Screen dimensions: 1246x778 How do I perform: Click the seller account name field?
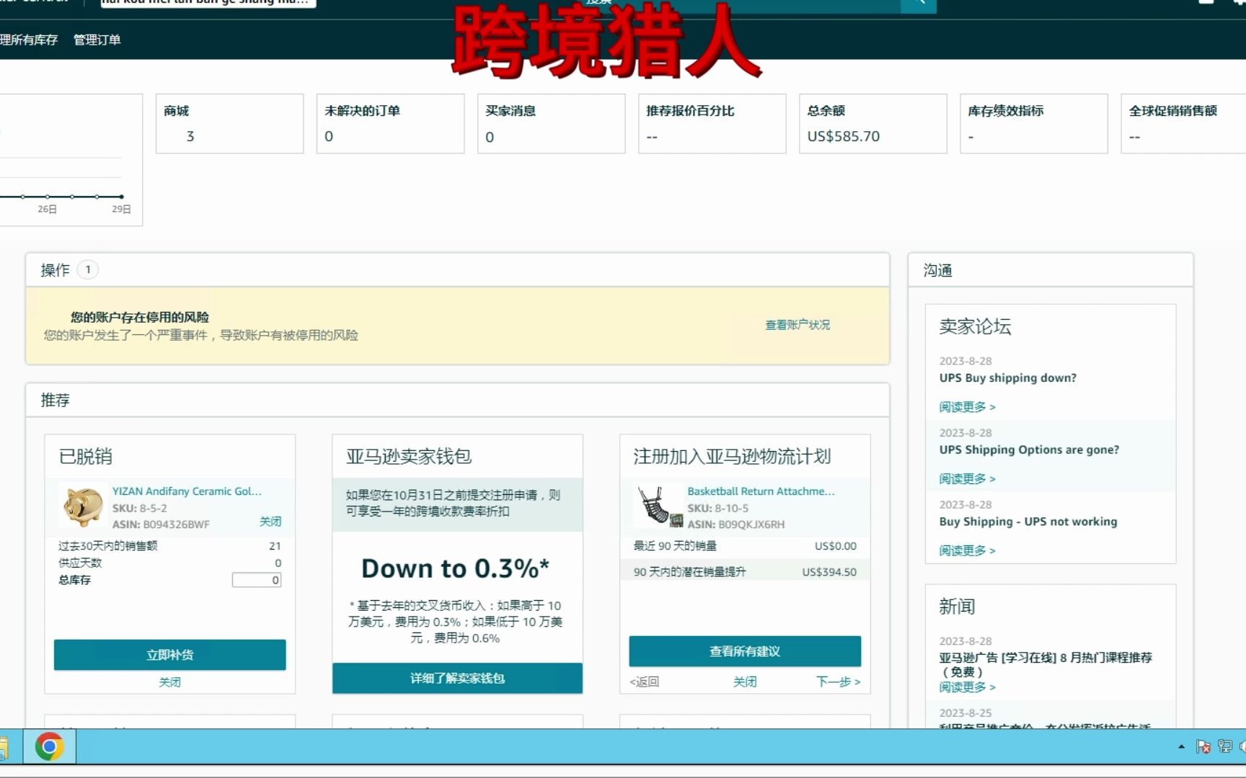[207, 3]
